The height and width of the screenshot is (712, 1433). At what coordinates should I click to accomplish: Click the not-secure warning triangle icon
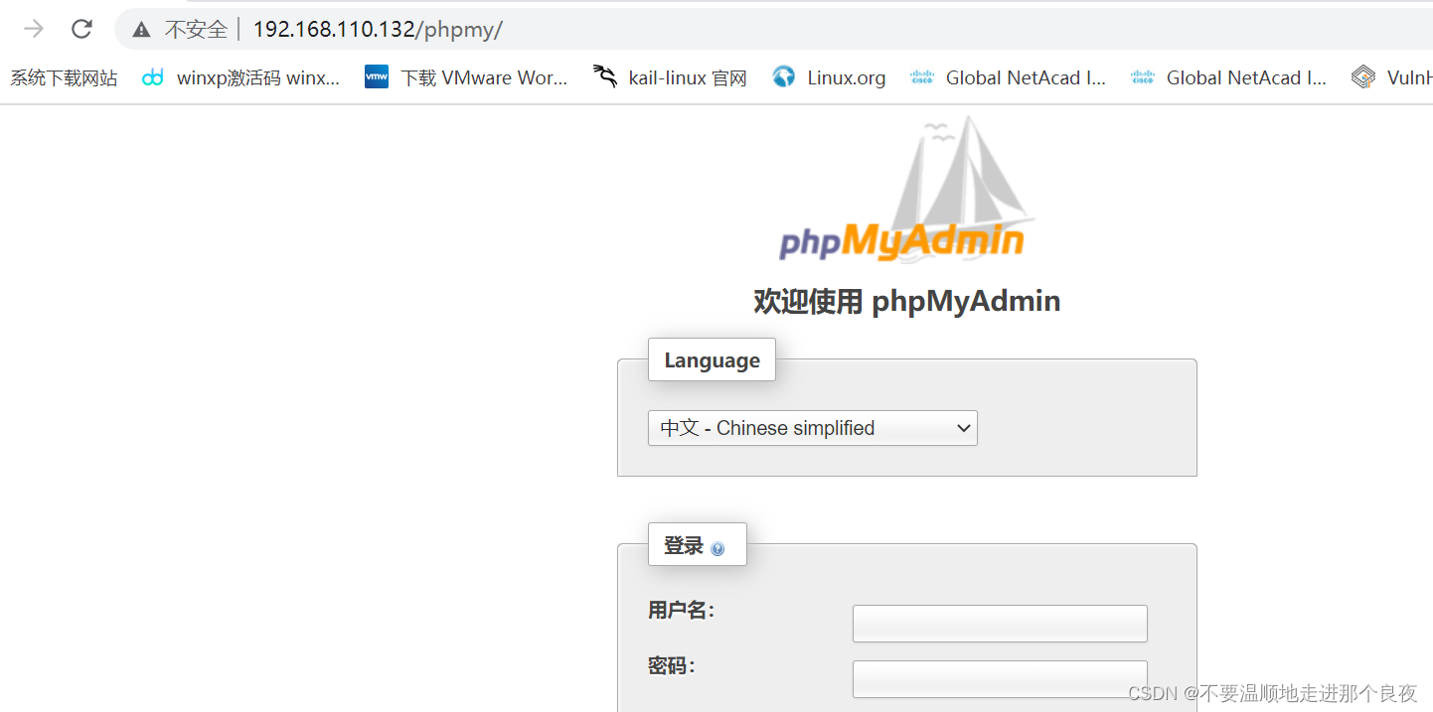point(142,30)
